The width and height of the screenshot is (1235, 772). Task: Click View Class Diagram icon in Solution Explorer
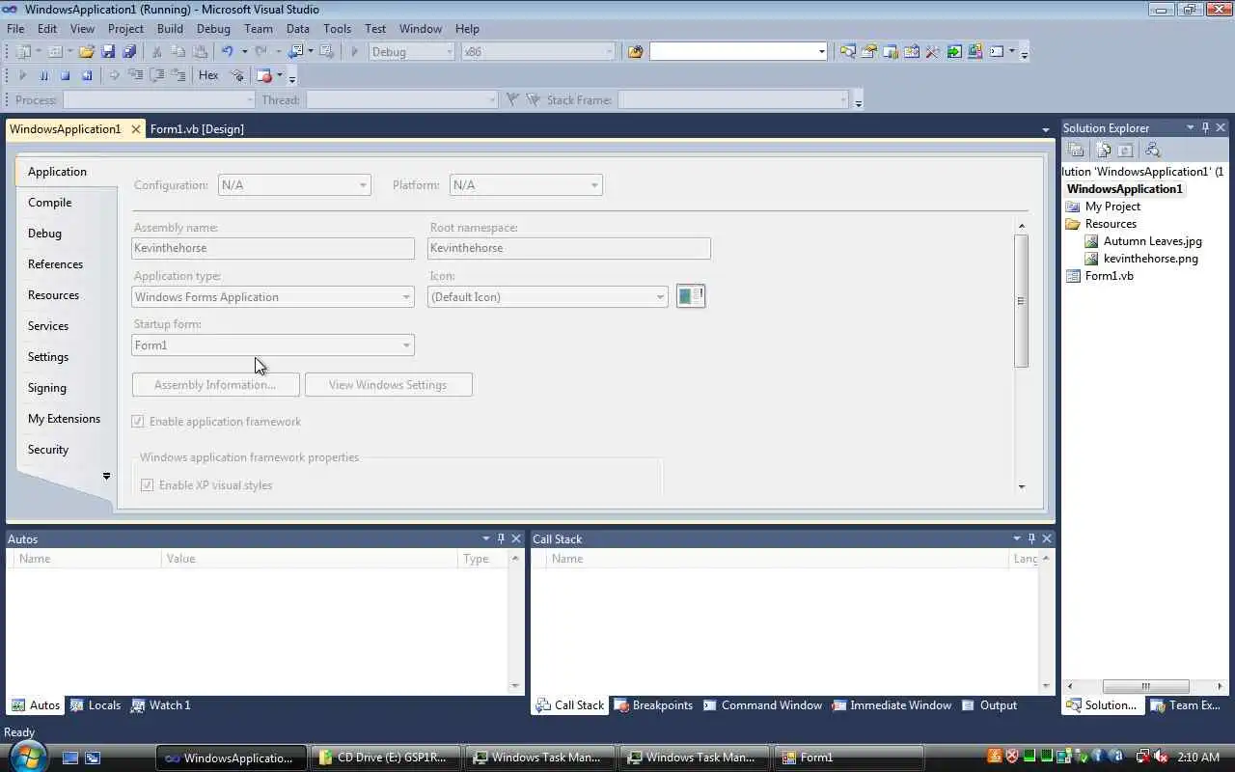coord(1152,150)
